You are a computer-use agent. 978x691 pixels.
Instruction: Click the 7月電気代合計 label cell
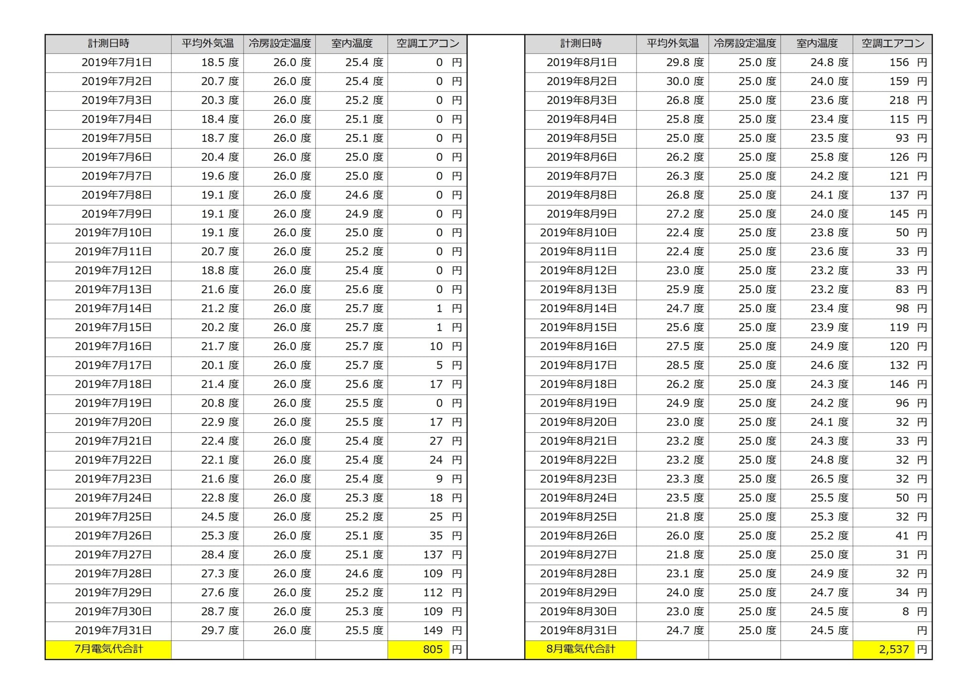[x=108, y=649]
